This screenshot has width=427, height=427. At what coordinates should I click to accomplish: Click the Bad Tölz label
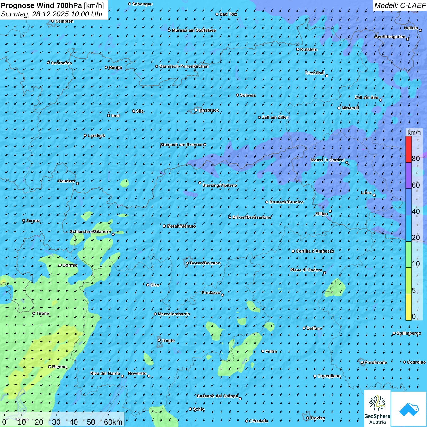point(228,14)
